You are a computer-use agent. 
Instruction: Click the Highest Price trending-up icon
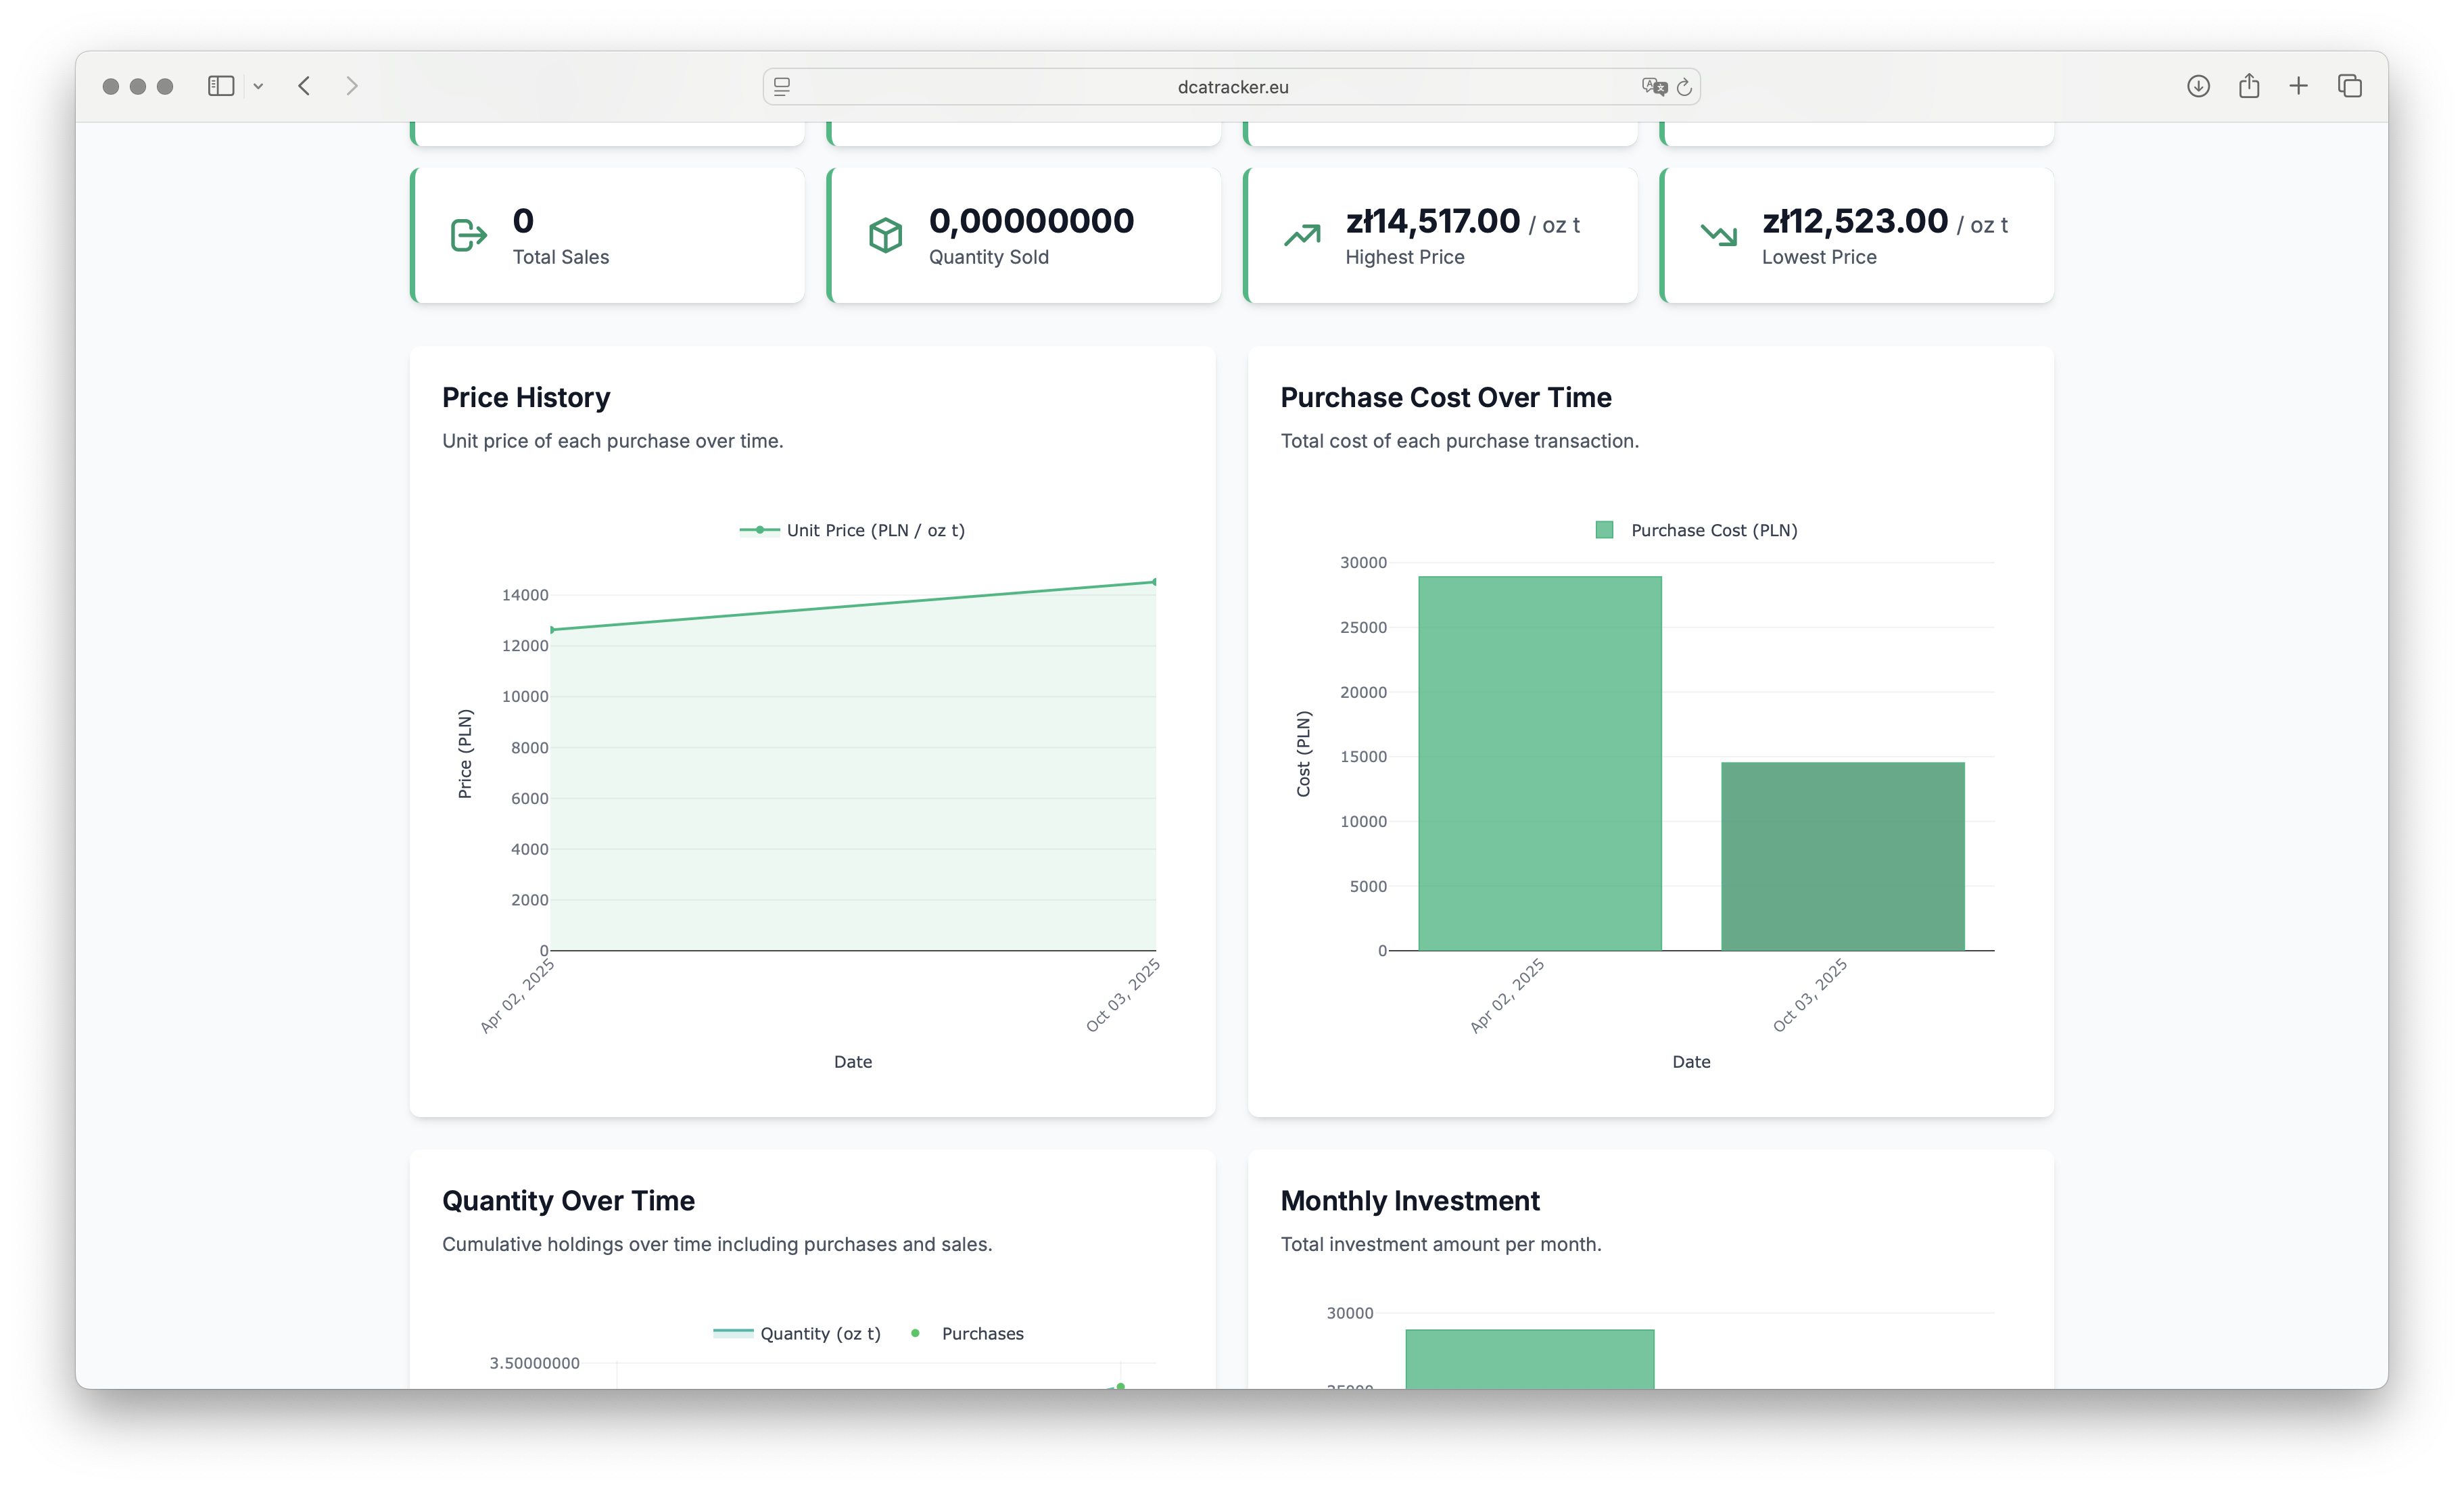(x=1302, y=236)
